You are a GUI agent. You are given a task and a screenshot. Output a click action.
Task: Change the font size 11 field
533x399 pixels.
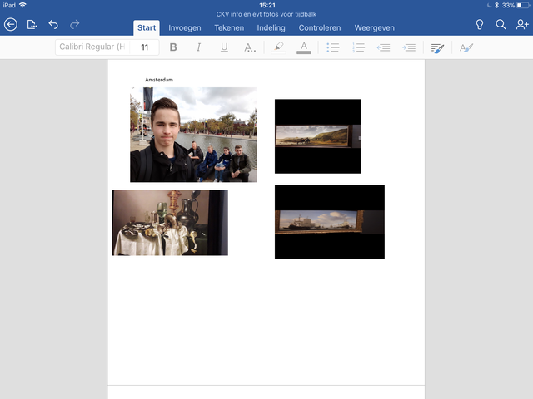[x=145, y=47]
